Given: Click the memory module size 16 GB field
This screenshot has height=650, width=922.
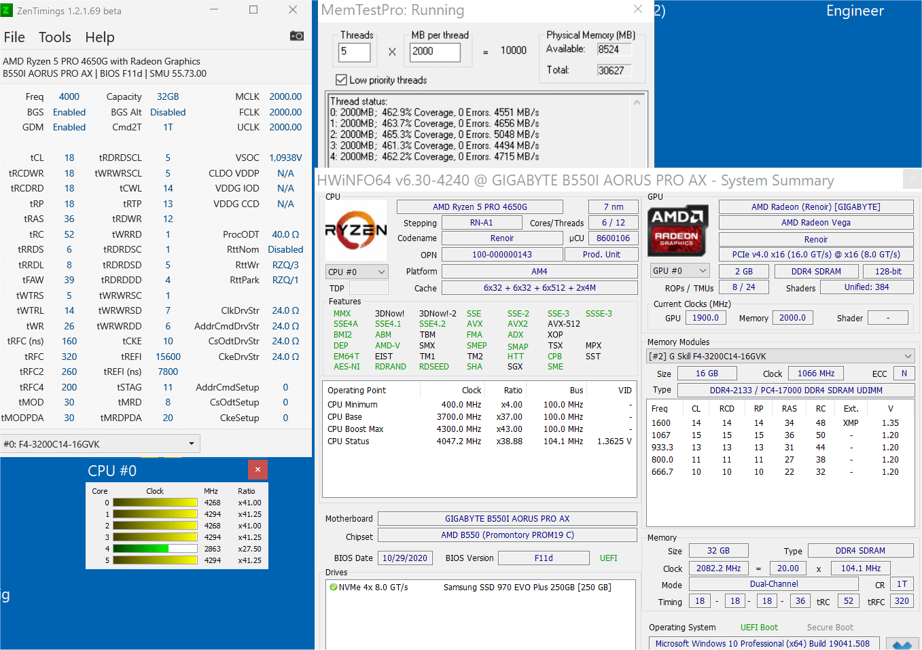Looking at the screenshot, I should point(707,373).
